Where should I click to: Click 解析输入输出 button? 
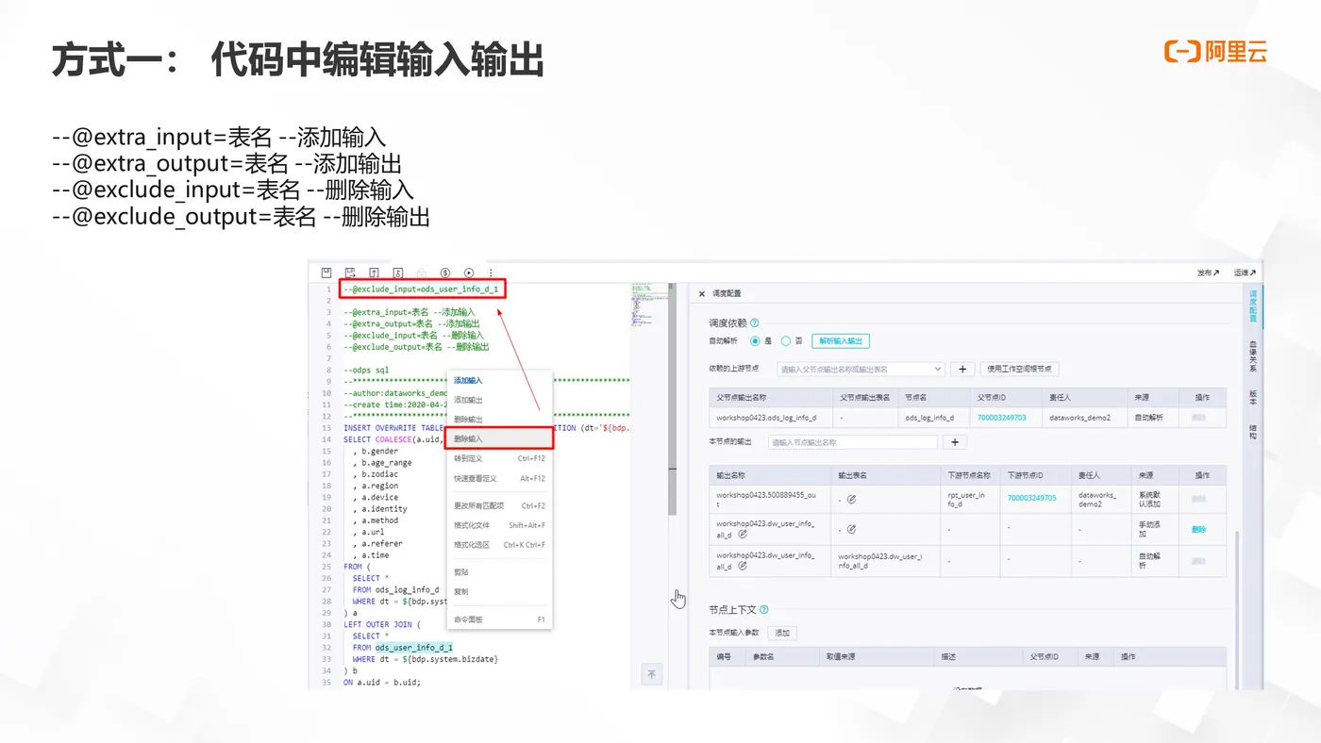[840, 340]
